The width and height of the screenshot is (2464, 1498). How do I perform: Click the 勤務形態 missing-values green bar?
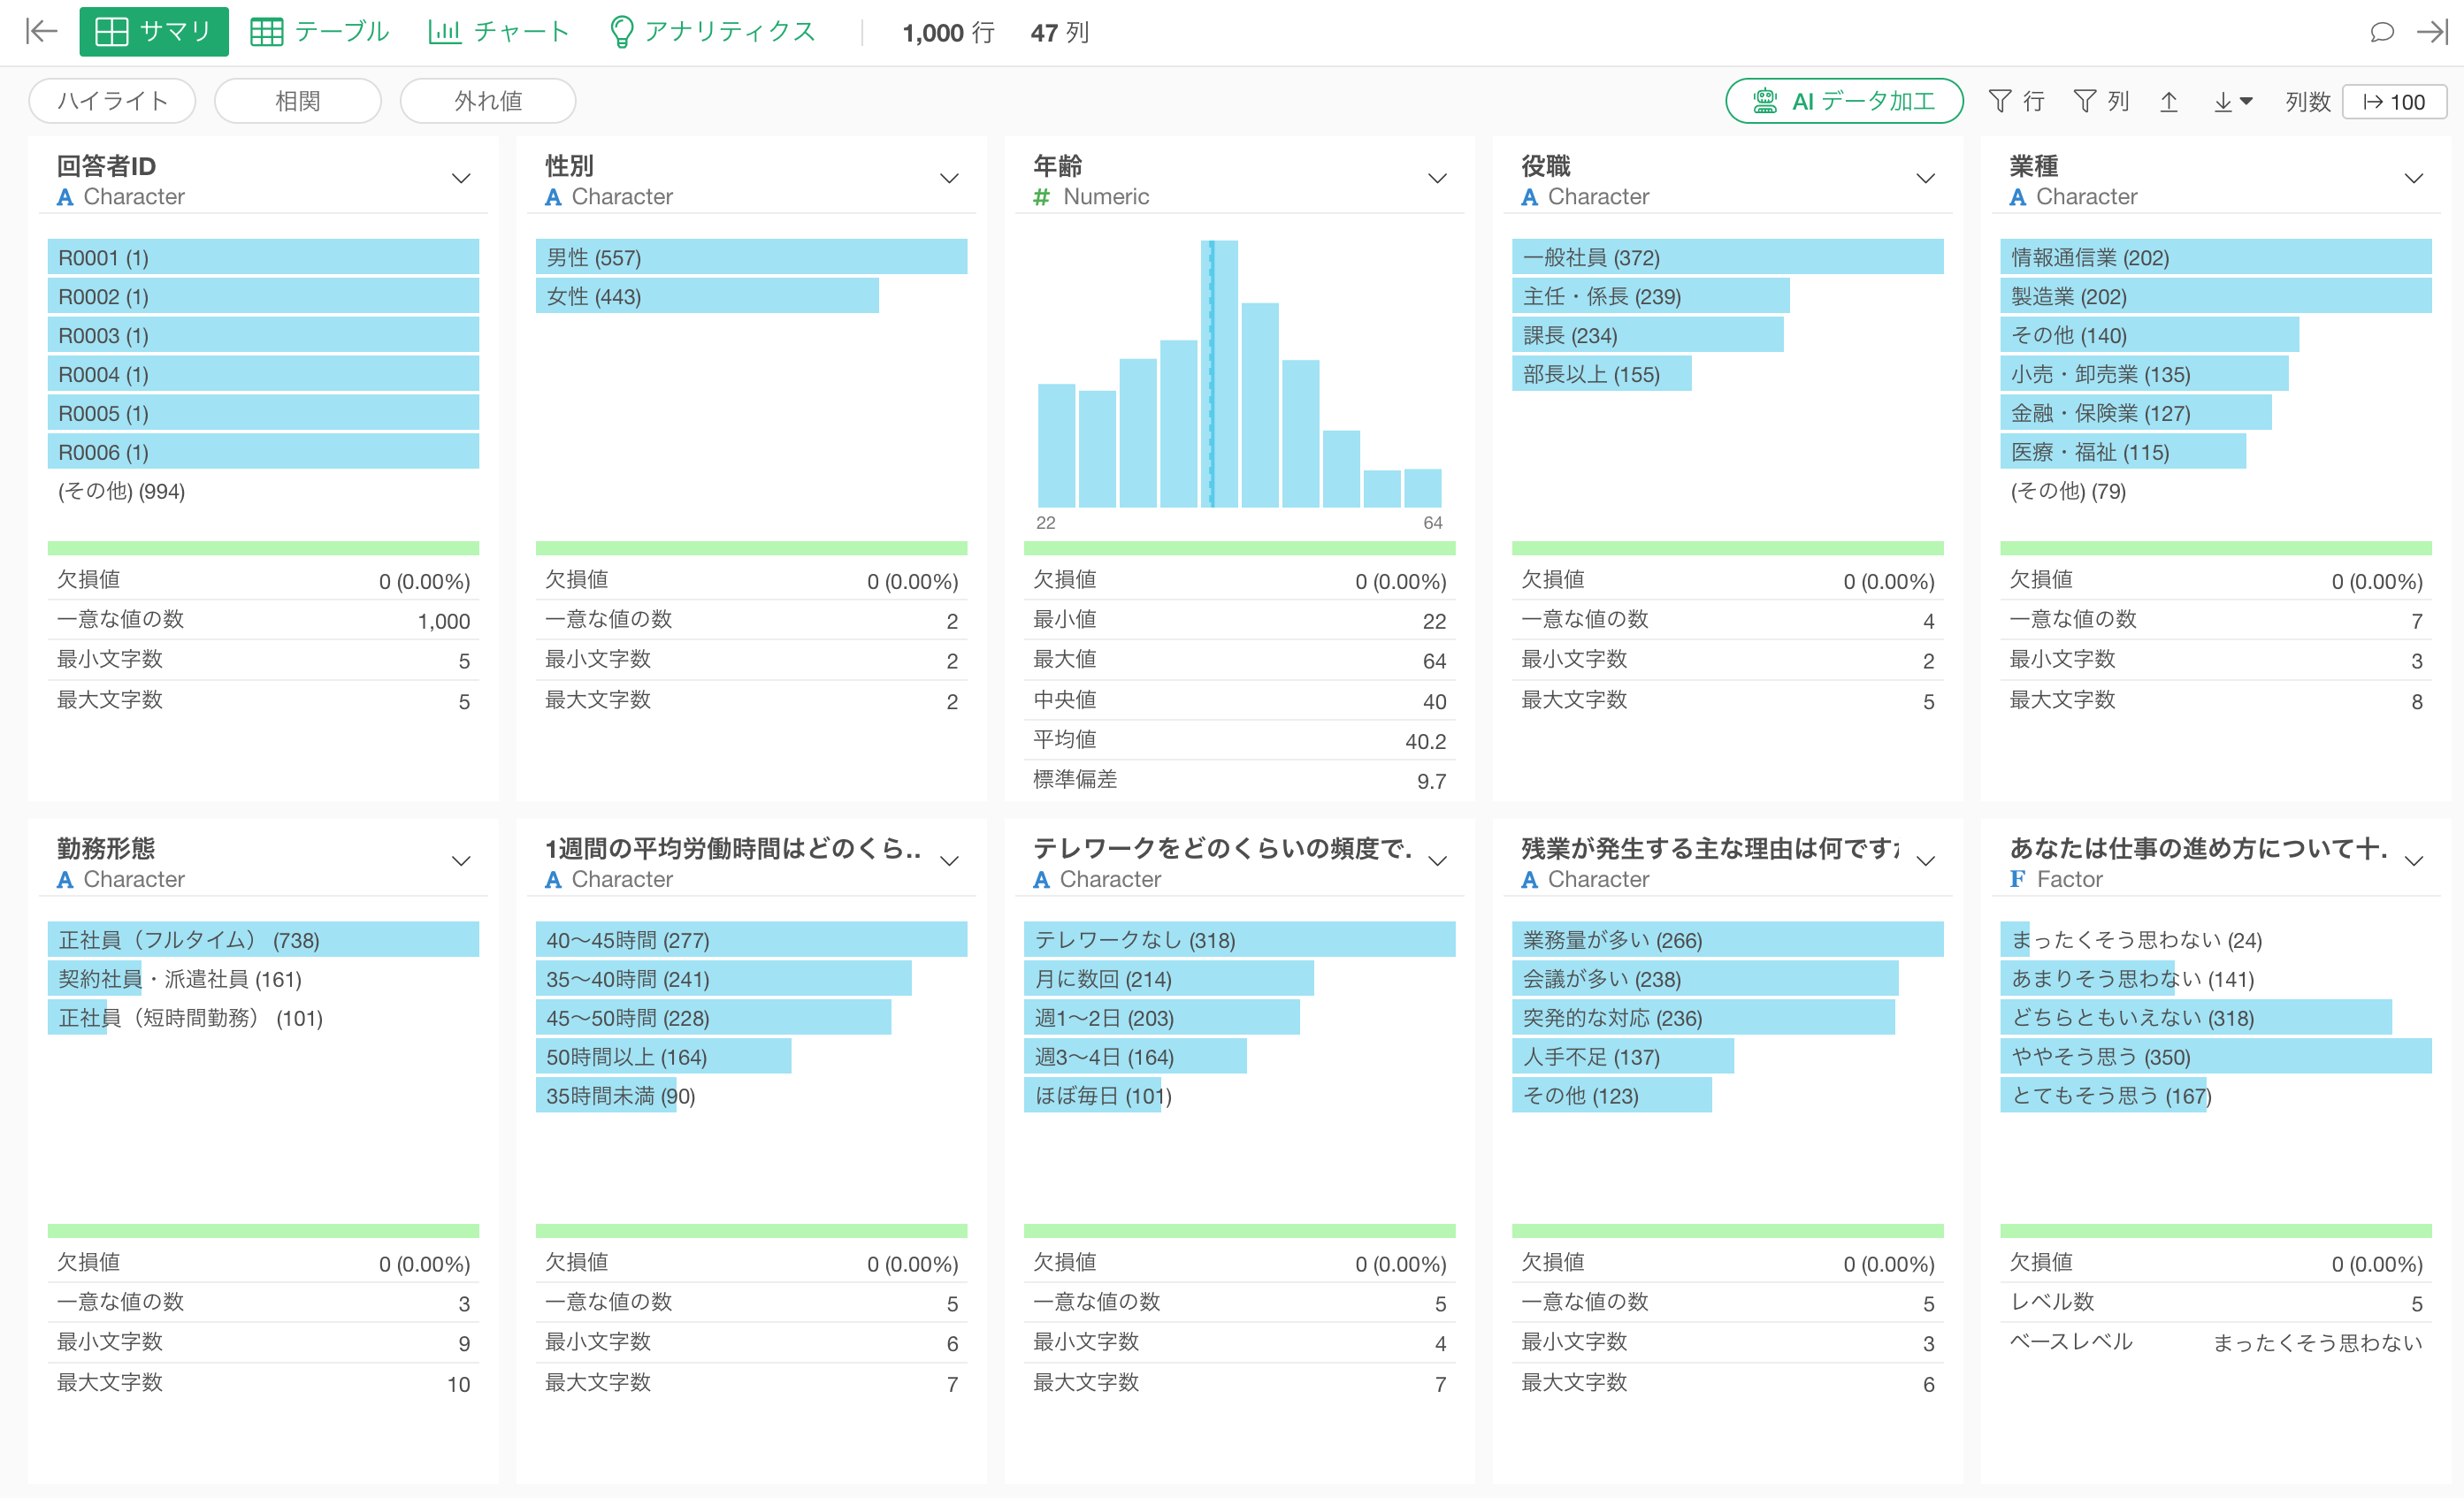(x=263, y=1230)
